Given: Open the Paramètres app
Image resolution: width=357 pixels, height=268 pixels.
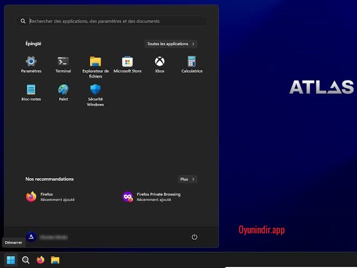Looking at the screenshot, I should coord(31,64).
